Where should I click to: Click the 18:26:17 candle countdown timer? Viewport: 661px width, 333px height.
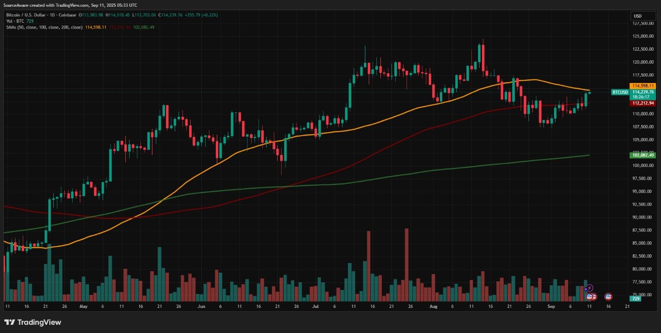640,97
